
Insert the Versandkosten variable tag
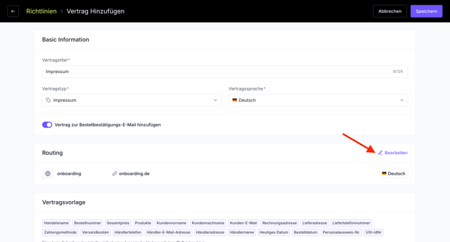(x=95, y=232)
